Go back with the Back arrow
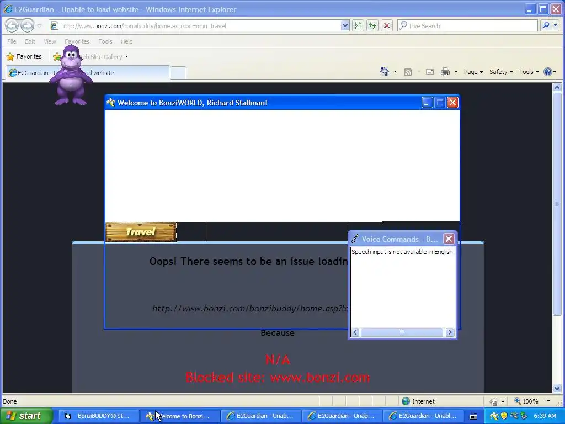 point(12,25)
